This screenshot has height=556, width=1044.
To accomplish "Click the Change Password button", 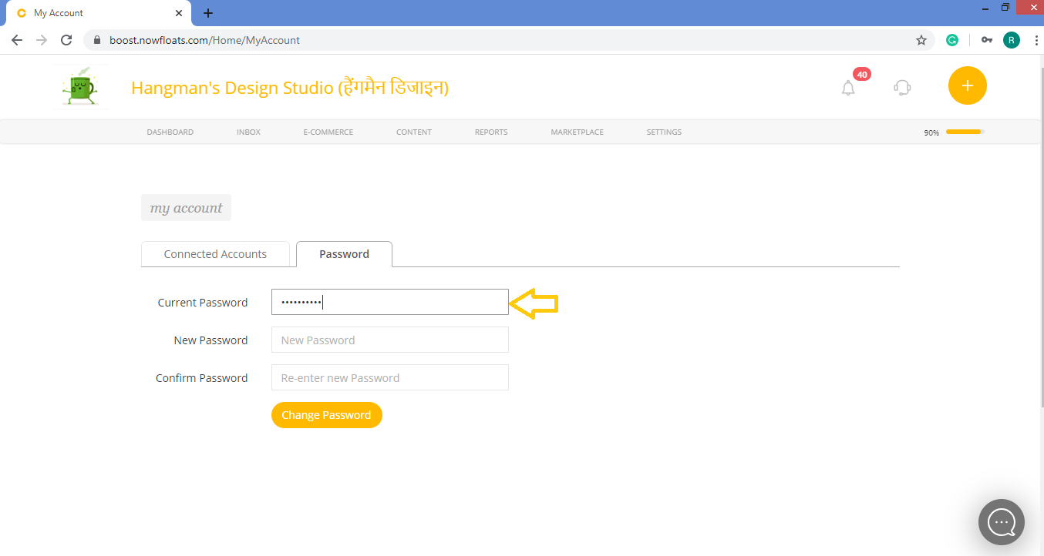I will (x=326, y=414).
